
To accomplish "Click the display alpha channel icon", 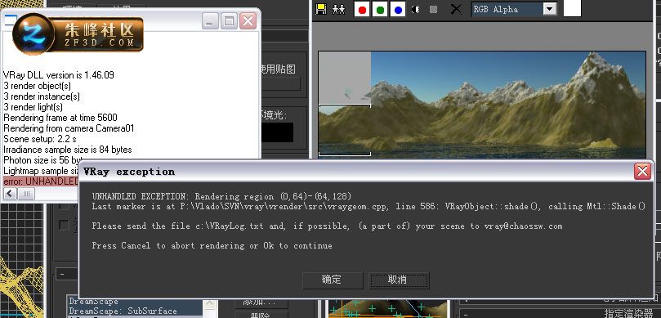I will tap(415, 9).
